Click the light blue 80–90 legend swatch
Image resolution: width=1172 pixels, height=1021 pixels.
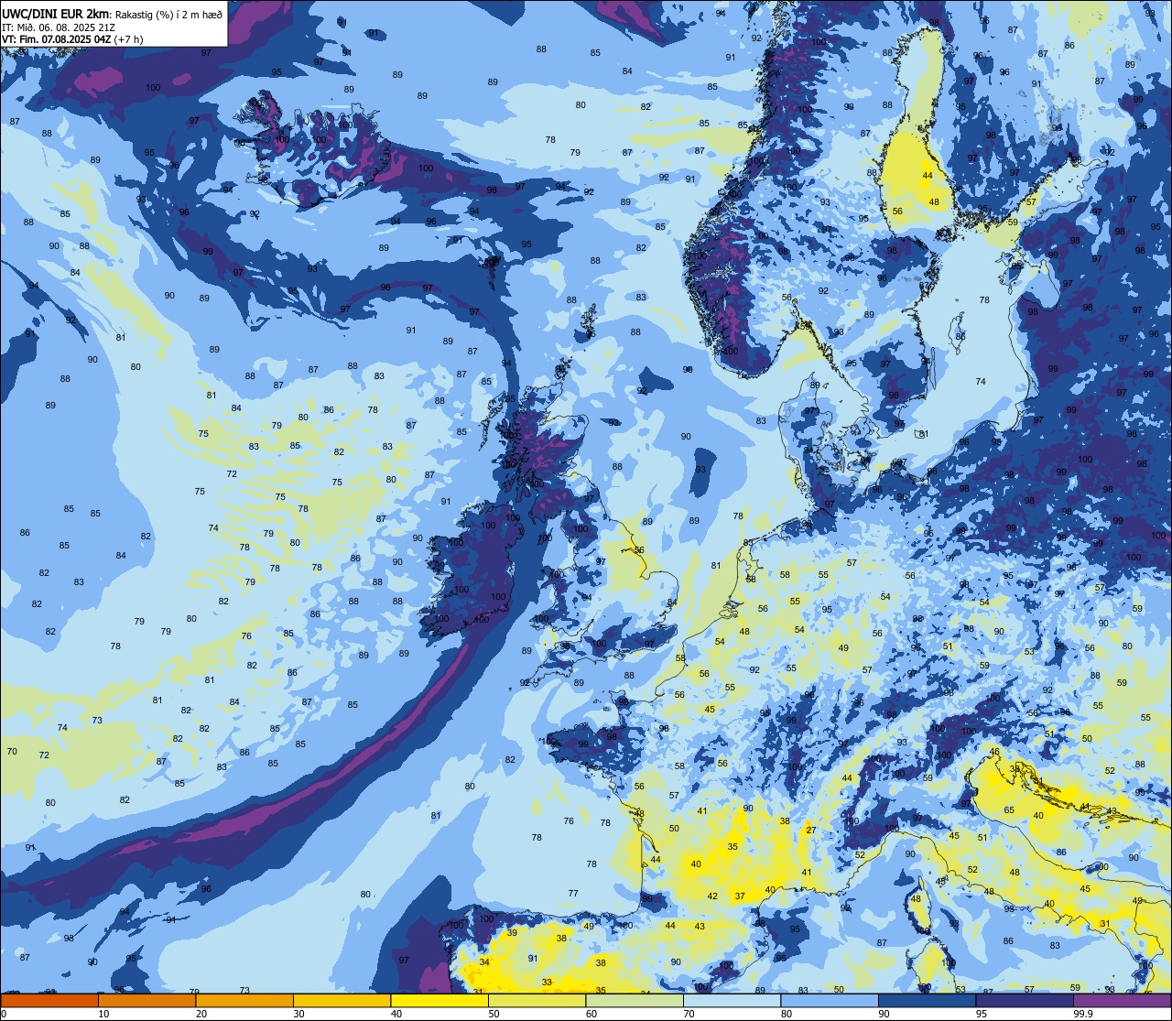[x=830, y=1000]
